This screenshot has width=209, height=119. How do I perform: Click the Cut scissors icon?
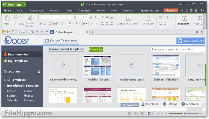tap(15, 17)
